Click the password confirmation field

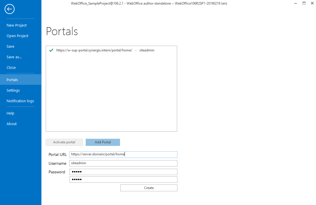click(x=123, y=179)
